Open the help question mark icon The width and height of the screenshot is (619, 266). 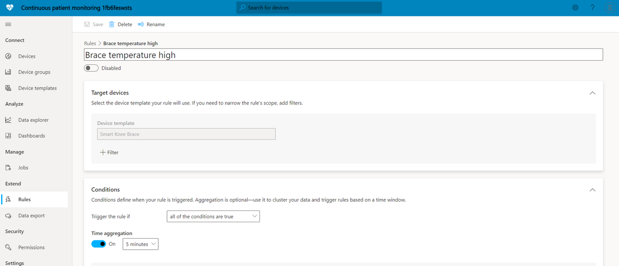(593, 8)
